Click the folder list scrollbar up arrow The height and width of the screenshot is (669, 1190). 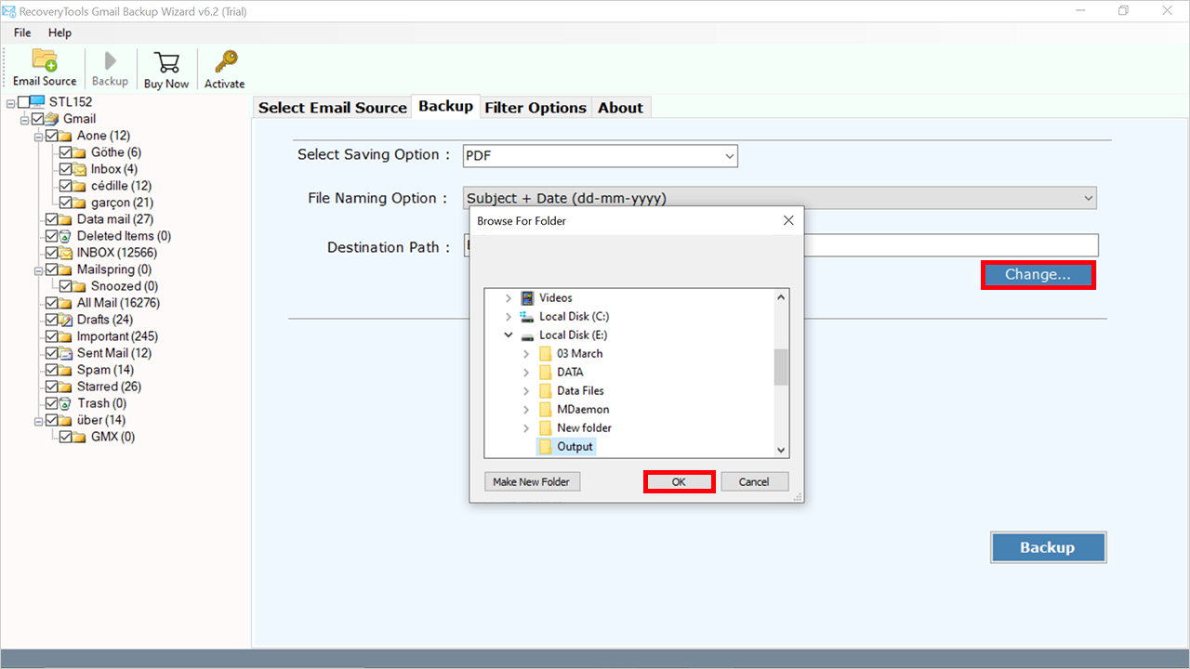coord(781,297)
